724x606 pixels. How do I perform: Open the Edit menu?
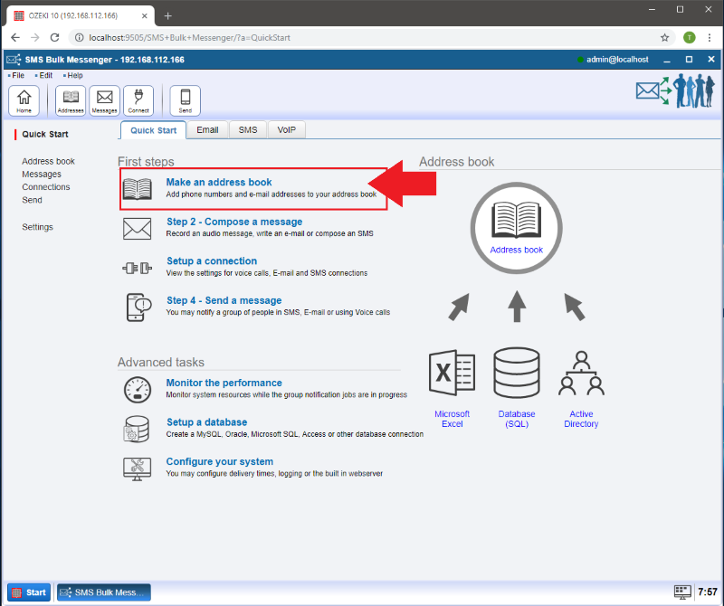(x=43, y=75)
